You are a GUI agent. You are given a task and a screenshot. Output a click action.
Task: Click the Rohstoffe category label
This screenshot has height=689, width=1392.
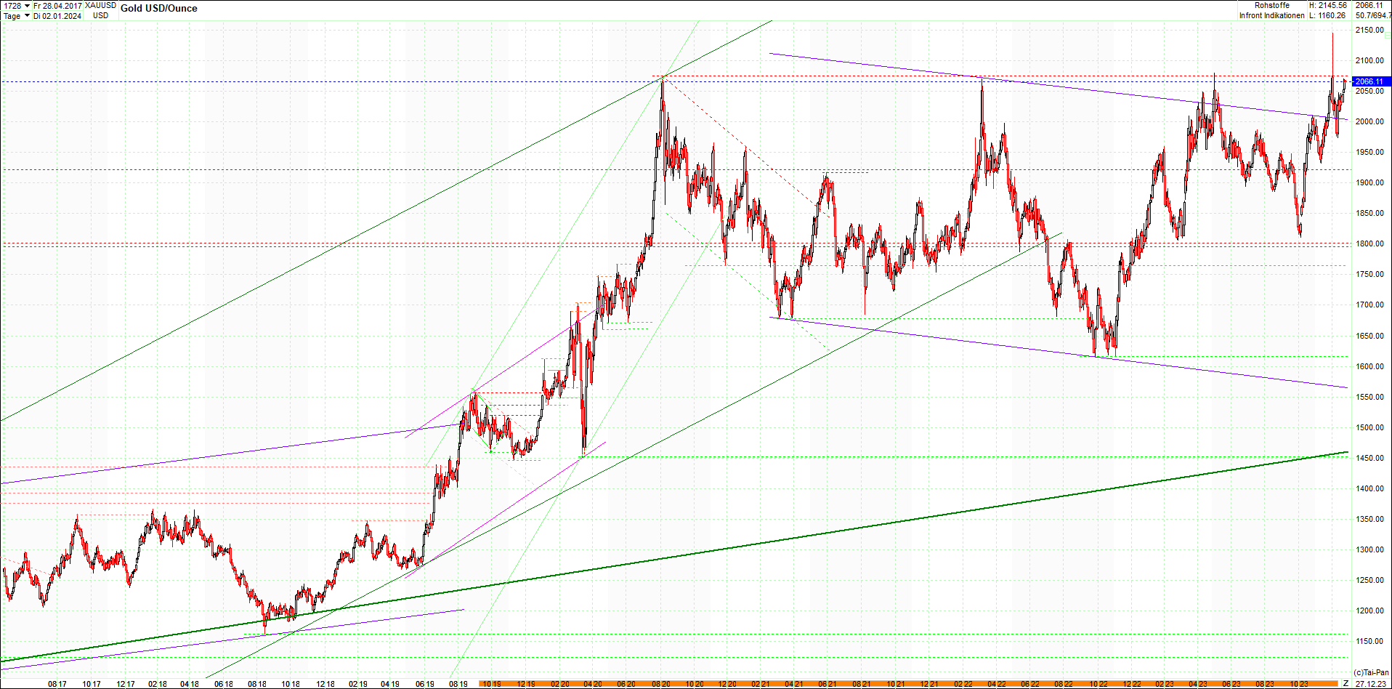[1272, 5]
